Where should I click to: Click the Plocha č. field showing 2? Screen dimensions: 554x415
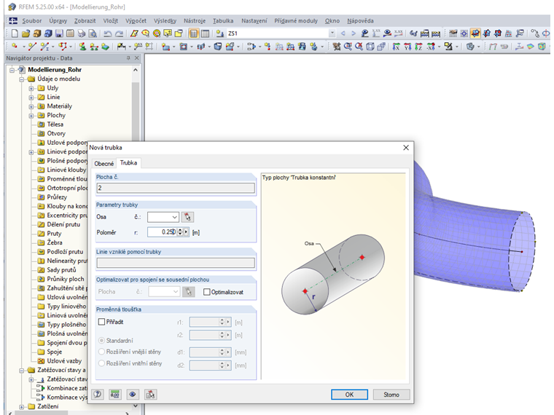point(176,188)
